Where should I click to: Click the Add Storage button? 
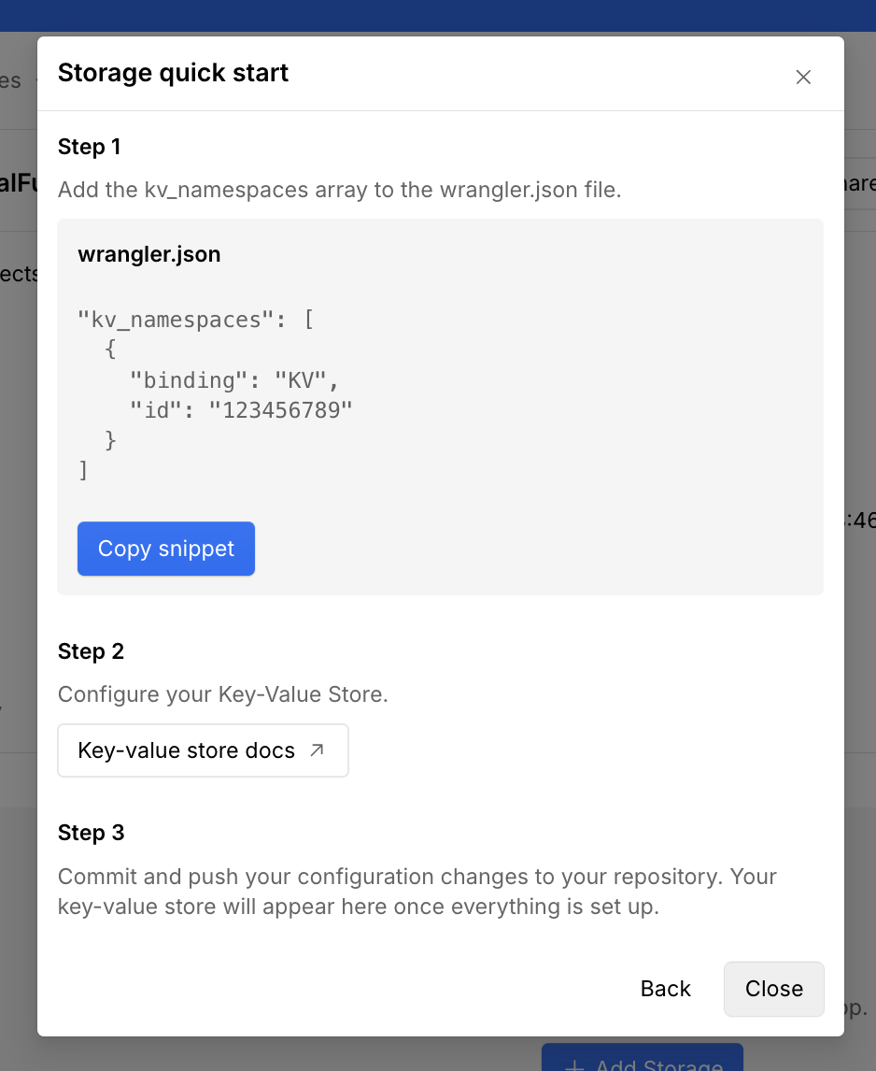pyautogui.click(x=642, y=1064)
